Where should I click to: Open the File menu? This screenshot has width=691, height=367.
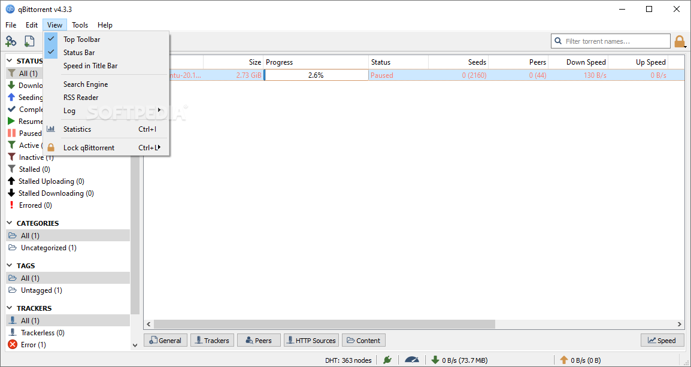coord(11,25)
